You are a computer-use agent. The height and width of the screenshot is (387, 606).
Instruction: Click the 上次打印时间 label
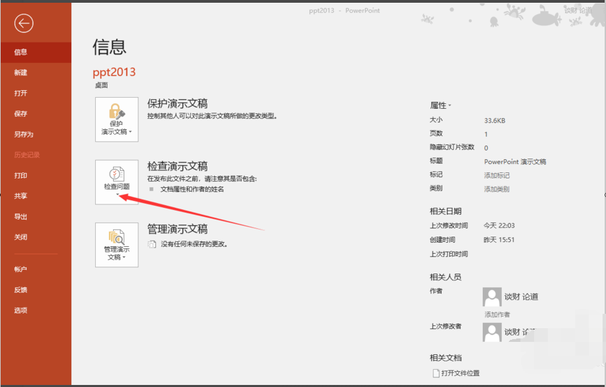pyautogui.click(x=449, y=254)
